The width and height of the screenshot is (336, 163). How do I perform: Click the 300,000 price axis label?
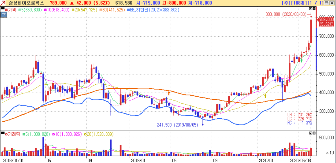(326, 111)
